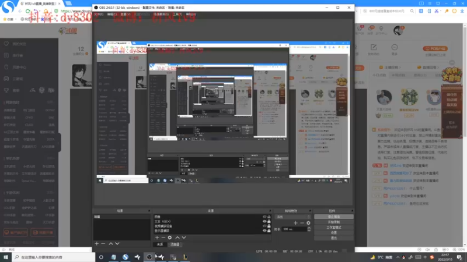Add a new scene with plus icon
467x262 pixels.
click(x=96, y=243)
